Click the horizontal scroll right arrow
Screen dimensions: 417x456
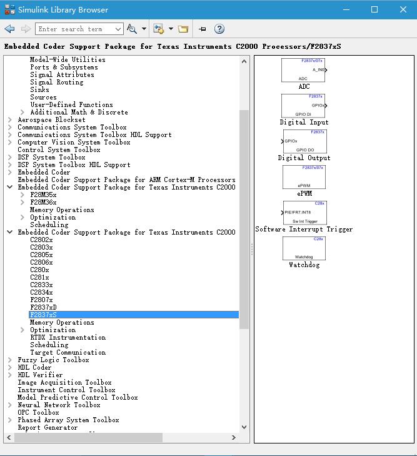(233, 437)
